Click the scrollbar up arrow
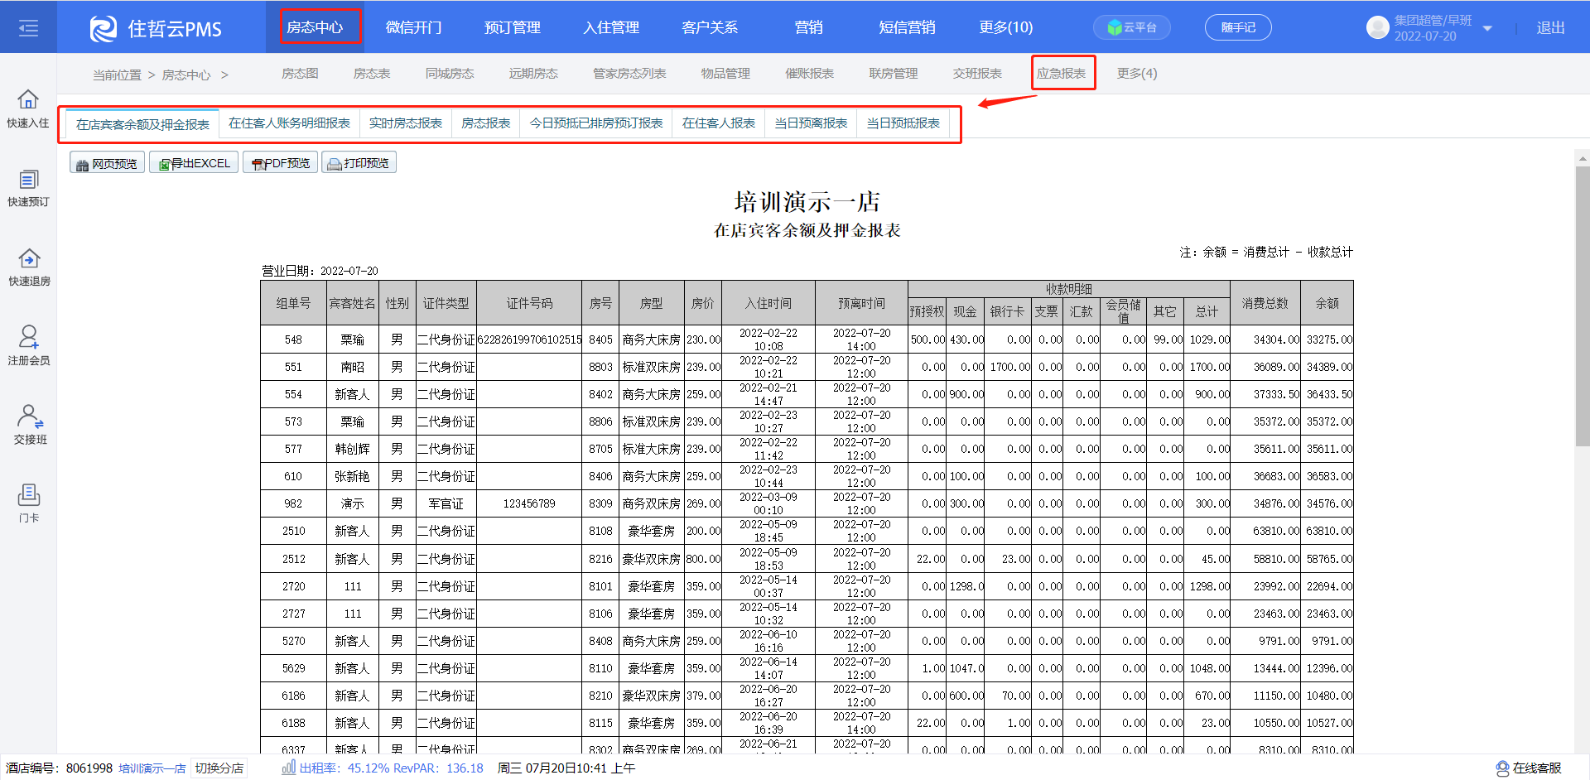This screenshot has width=1590, height=780. 1583,158
